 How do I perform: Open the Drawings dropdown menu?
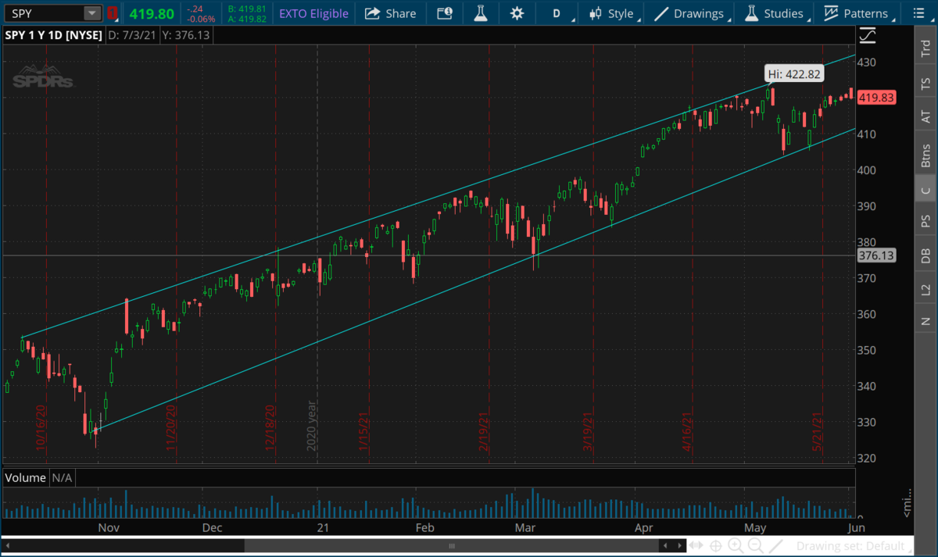pyautogui.click(x=693, y=13)
